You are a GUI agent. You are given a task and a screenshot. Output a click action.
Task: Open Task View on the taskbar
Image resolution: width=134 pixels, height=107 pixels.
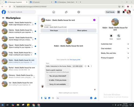tap(8, 105)
